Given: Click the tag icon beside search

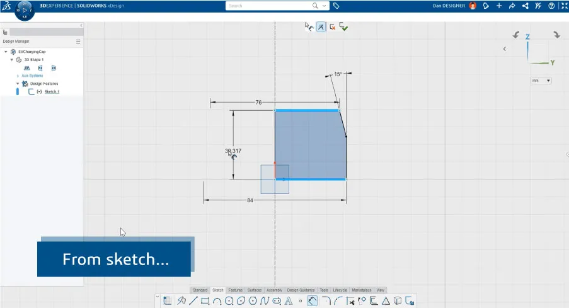Looking at the screenshot, I should [336, 6].
